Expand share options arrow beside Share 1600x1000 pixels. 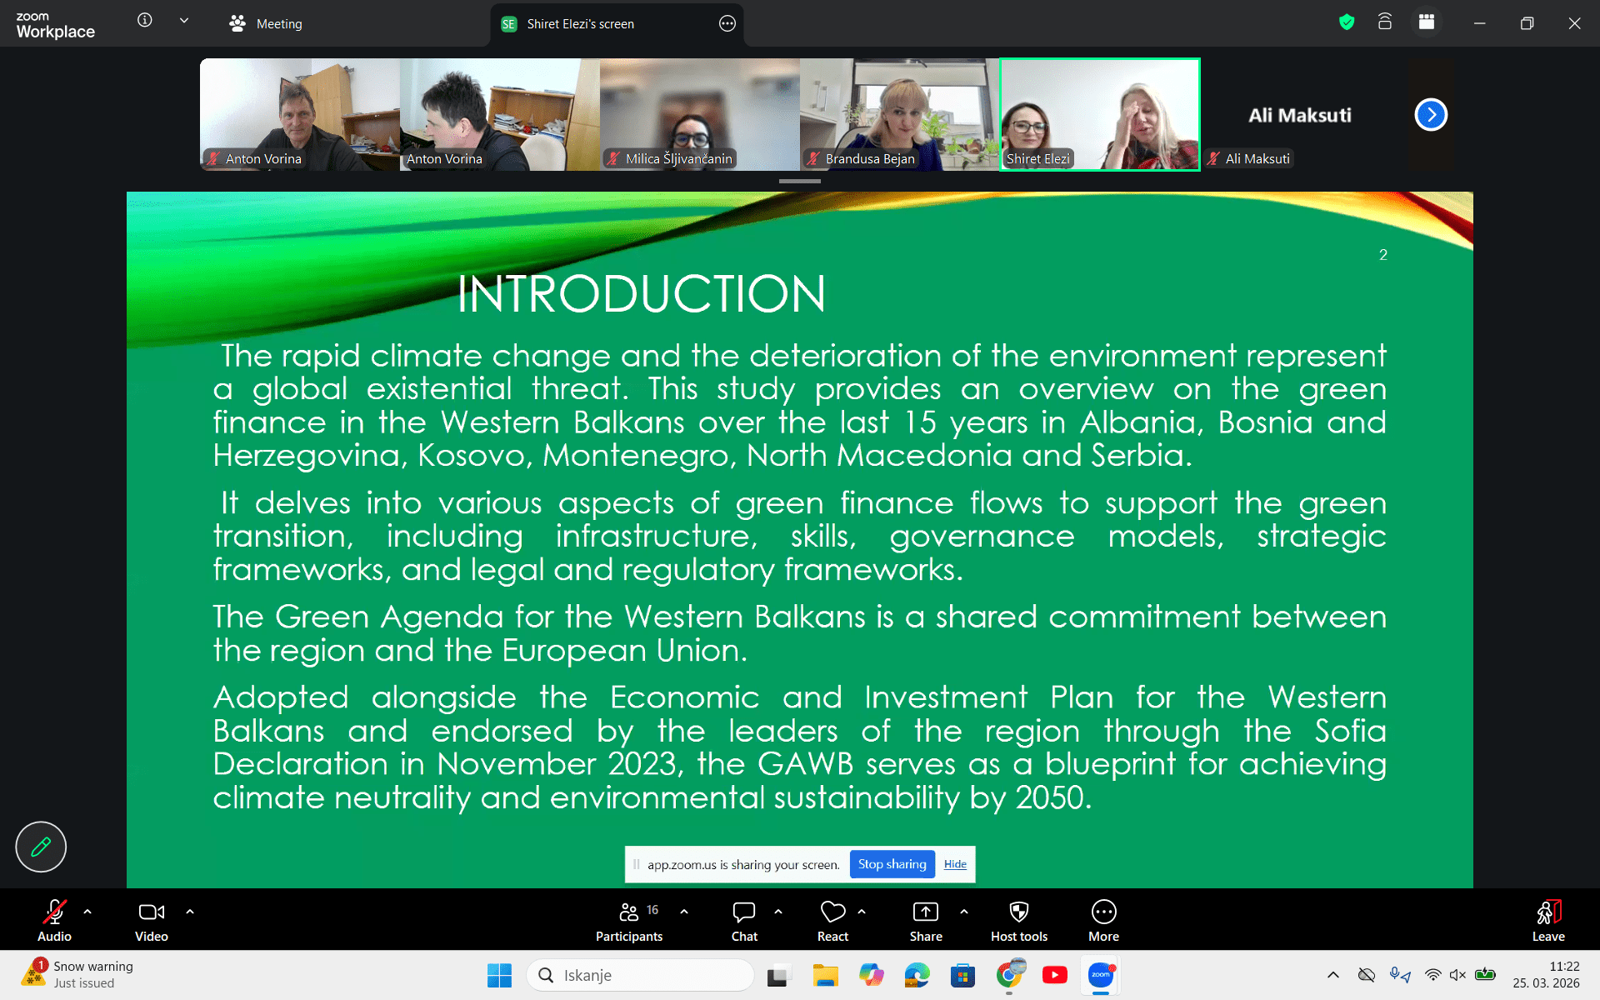pos(964,912)
